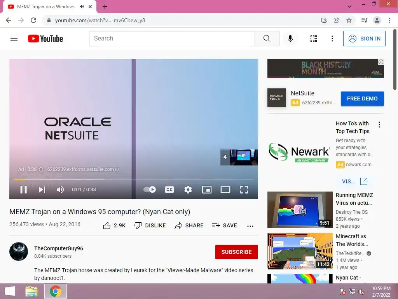Skip to next video in player
Image resolution: width=398 pixels, height=299 pixels.
coord(42,190)
